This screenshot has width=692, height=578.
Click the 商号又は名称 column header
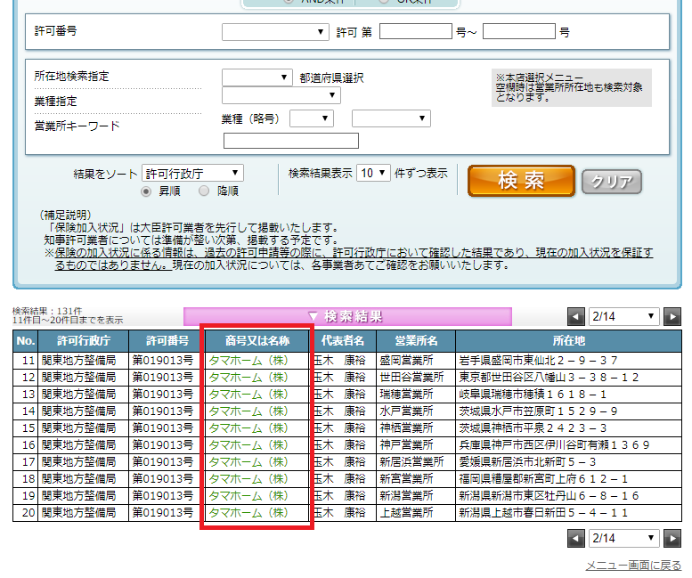point(257,340)
